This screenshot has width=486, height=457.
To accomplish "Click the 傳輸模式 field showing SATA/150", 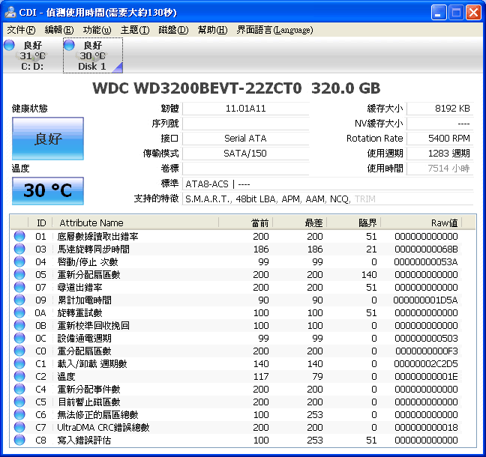I will pos(245,154).
